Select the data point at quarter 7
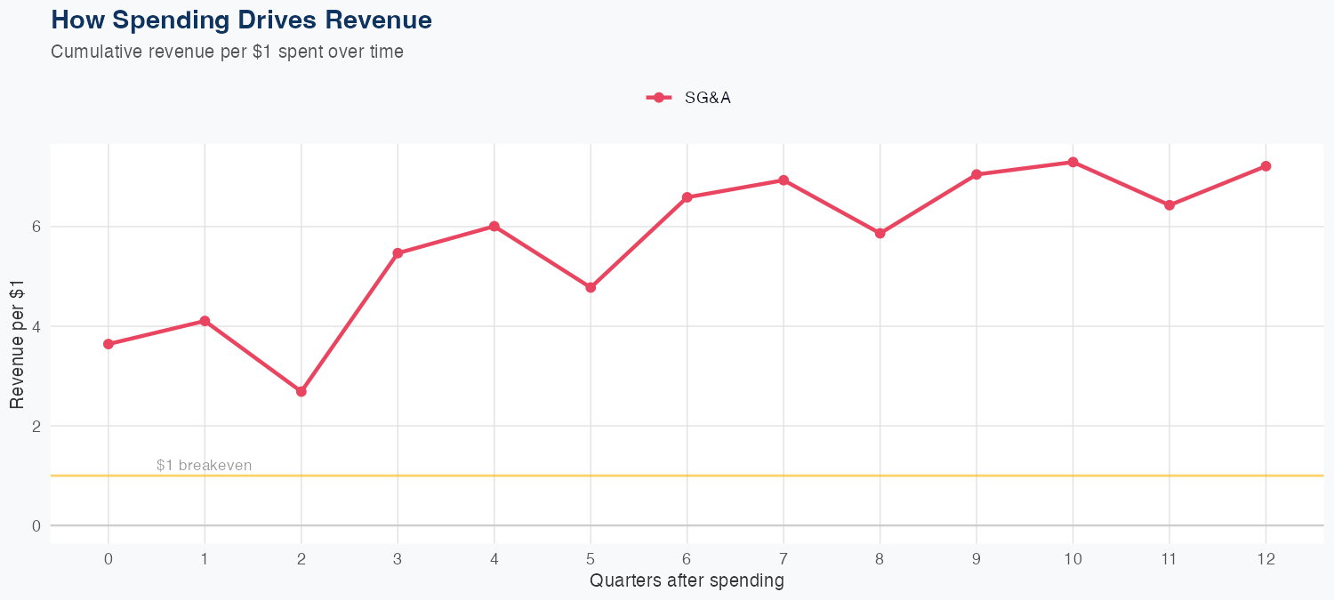Screen dimensions: 1334x600 pyautogui.click(x=784, y=180)
